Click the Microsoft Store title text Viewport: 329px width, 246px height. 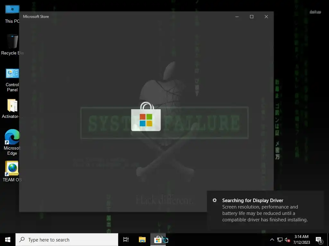coord(36,17)
